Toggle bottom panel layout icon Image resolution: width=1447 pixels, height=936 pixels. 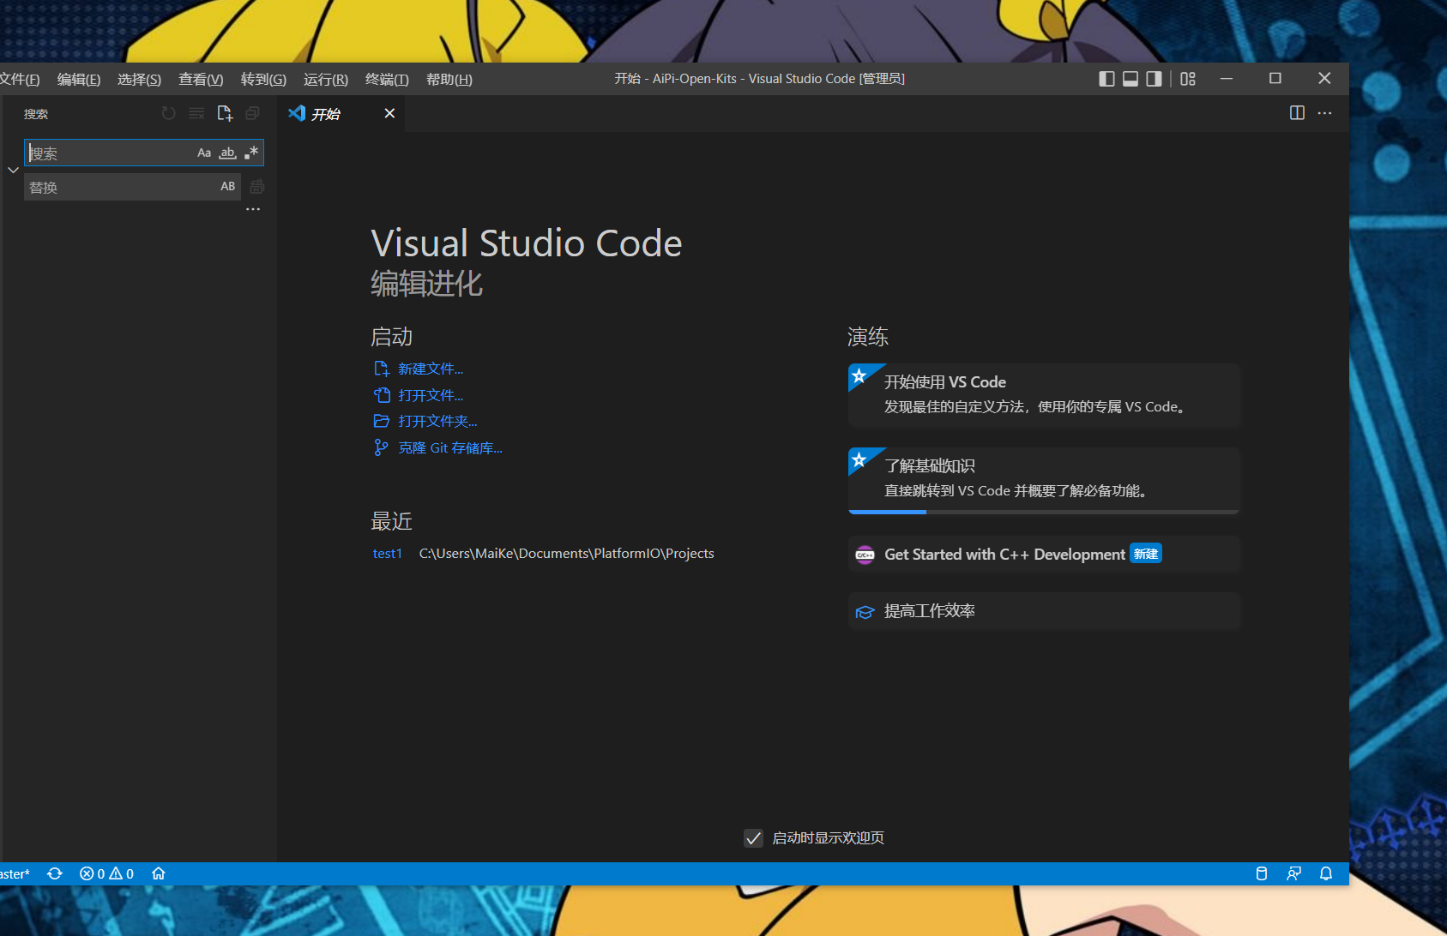[1130, 79]
